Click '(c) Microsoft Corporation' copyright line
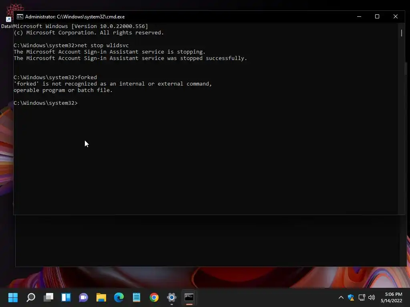Image resolution: width=410 pixels, height=307 pixels. (x=88, y=33)
